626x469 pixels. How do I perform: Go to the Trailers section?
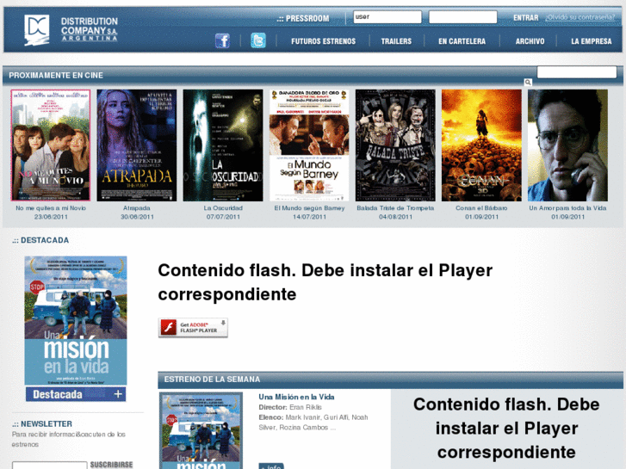tap(396, 41)
